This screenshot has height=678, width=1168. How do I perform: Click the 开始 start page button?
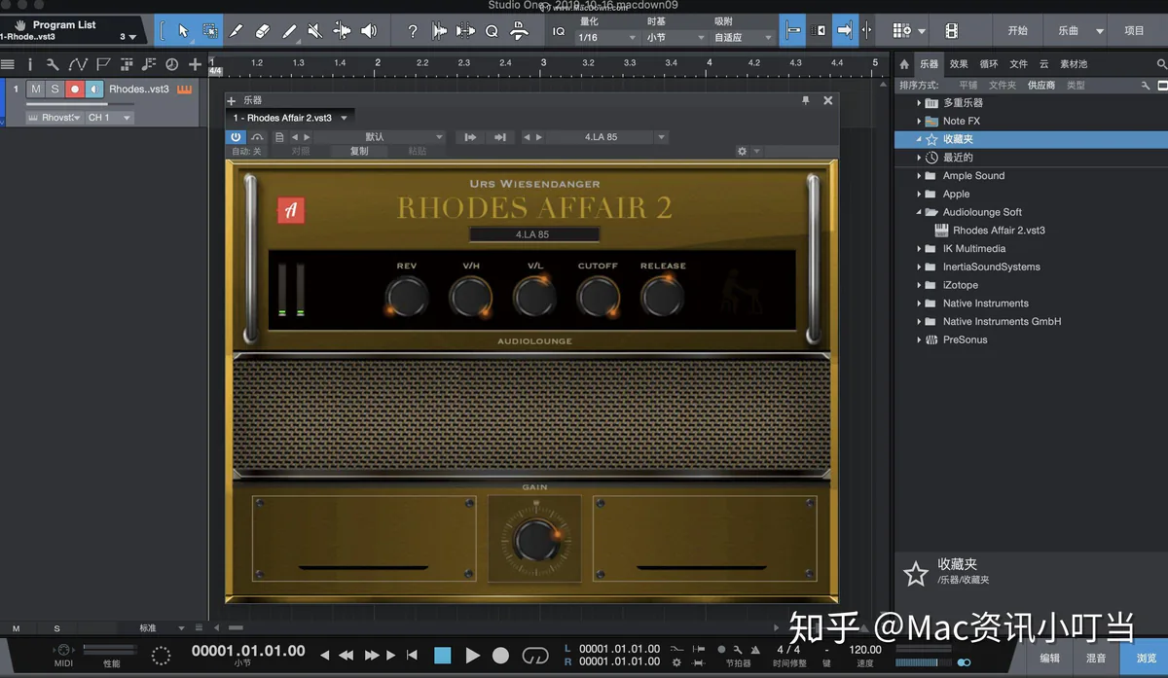tap(1017, 31)
